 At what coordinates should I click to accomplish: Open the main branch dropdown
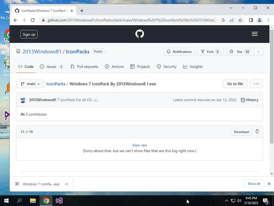click(x=30, y=84)
